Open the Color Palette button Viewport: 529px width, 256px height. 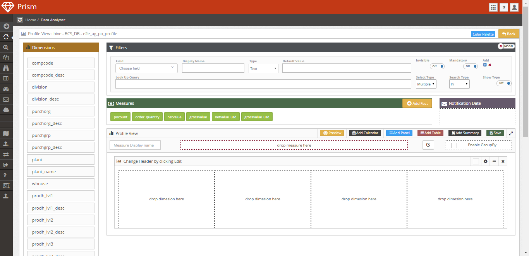[x=483, y=34]
